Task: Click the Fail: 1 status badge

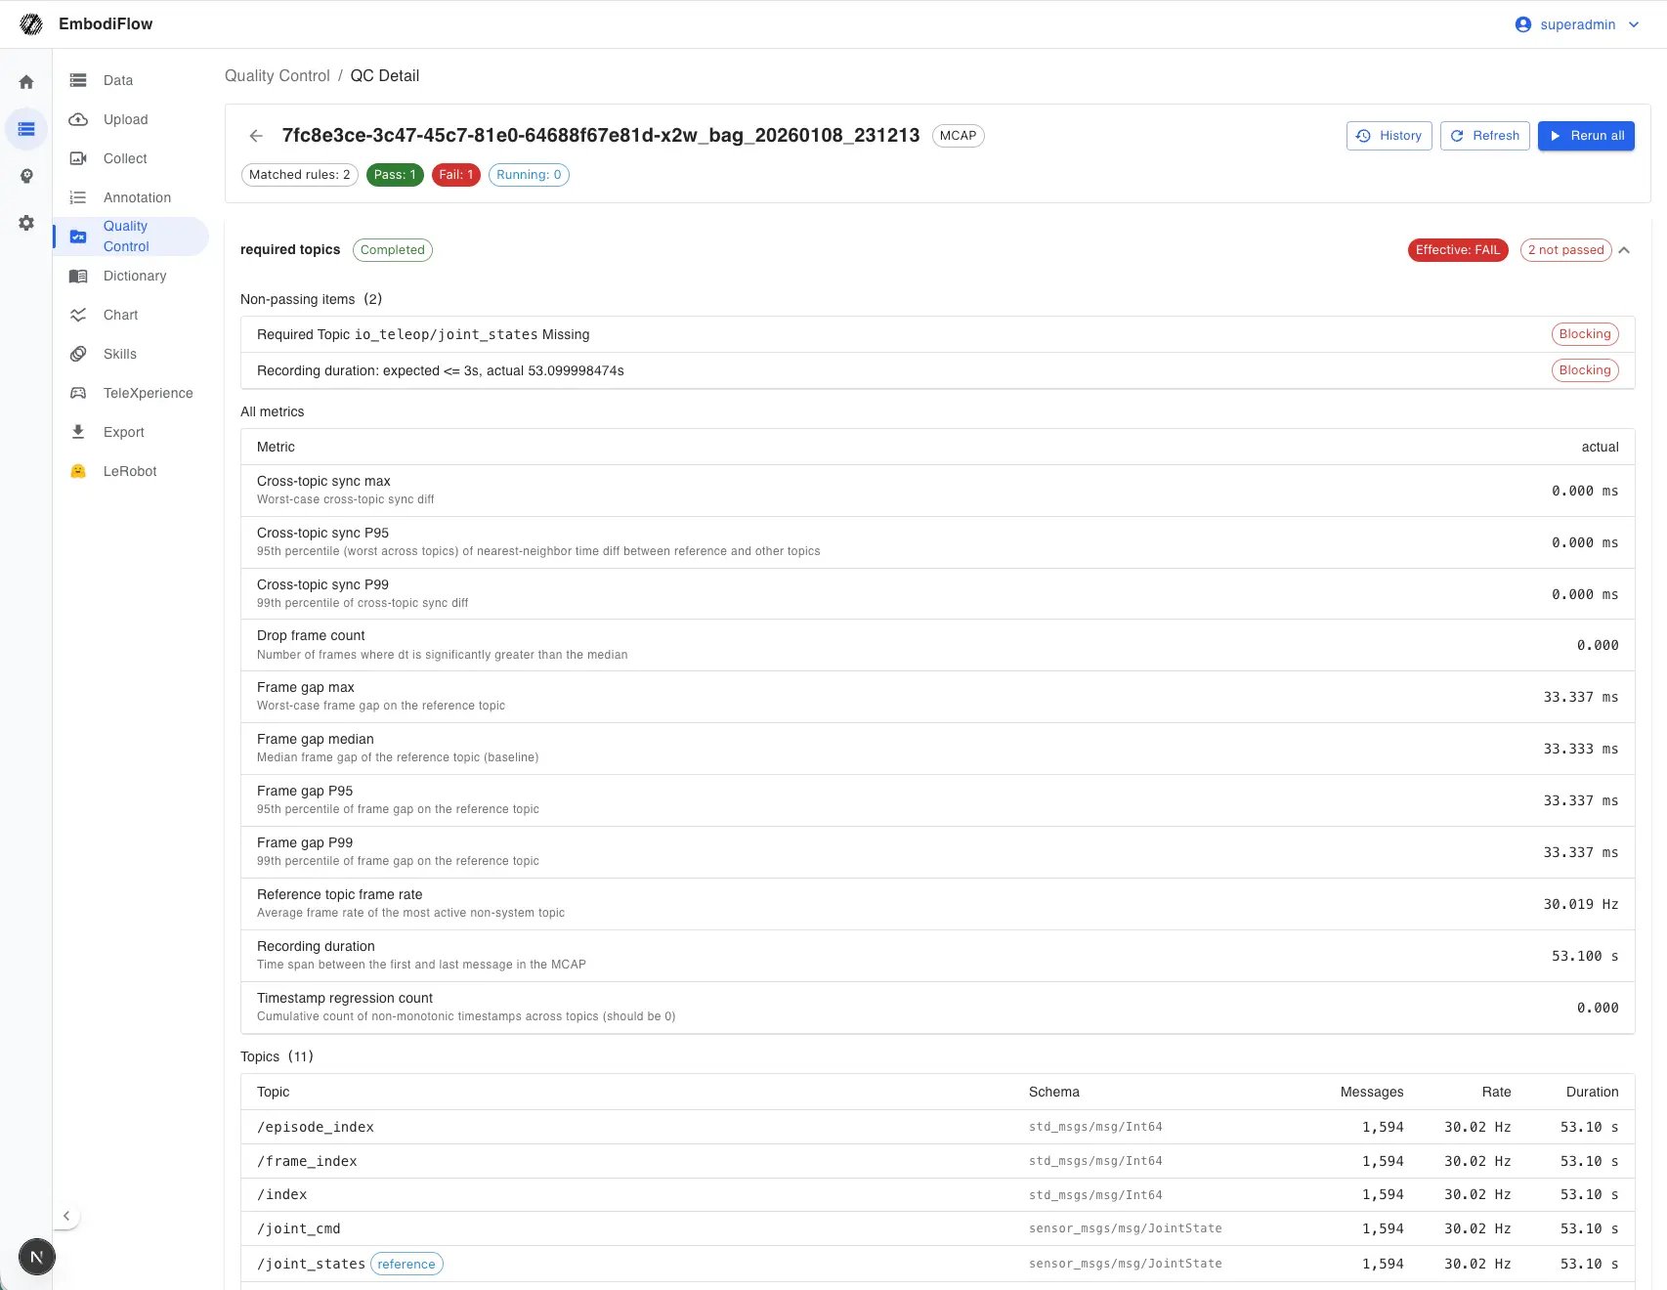Action: coord(455,174)
